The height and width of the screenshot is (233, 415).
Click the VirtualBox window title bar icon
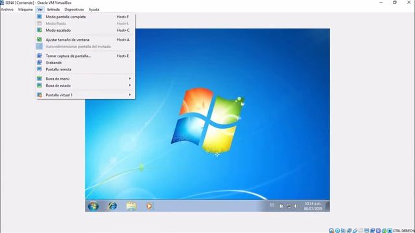2,3
